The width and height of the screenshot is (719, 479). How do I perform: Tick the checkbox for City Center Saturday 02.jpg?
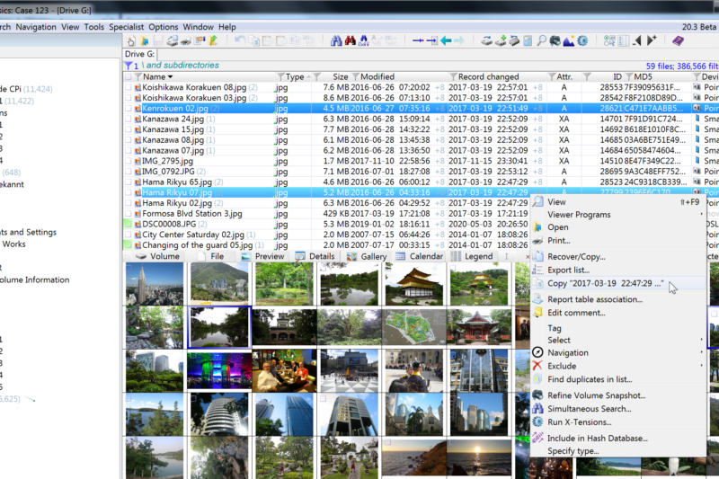[129, 235]
